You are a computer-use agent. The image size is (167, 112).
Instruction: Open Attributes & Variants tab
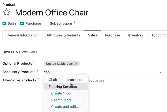click(63, 35)
